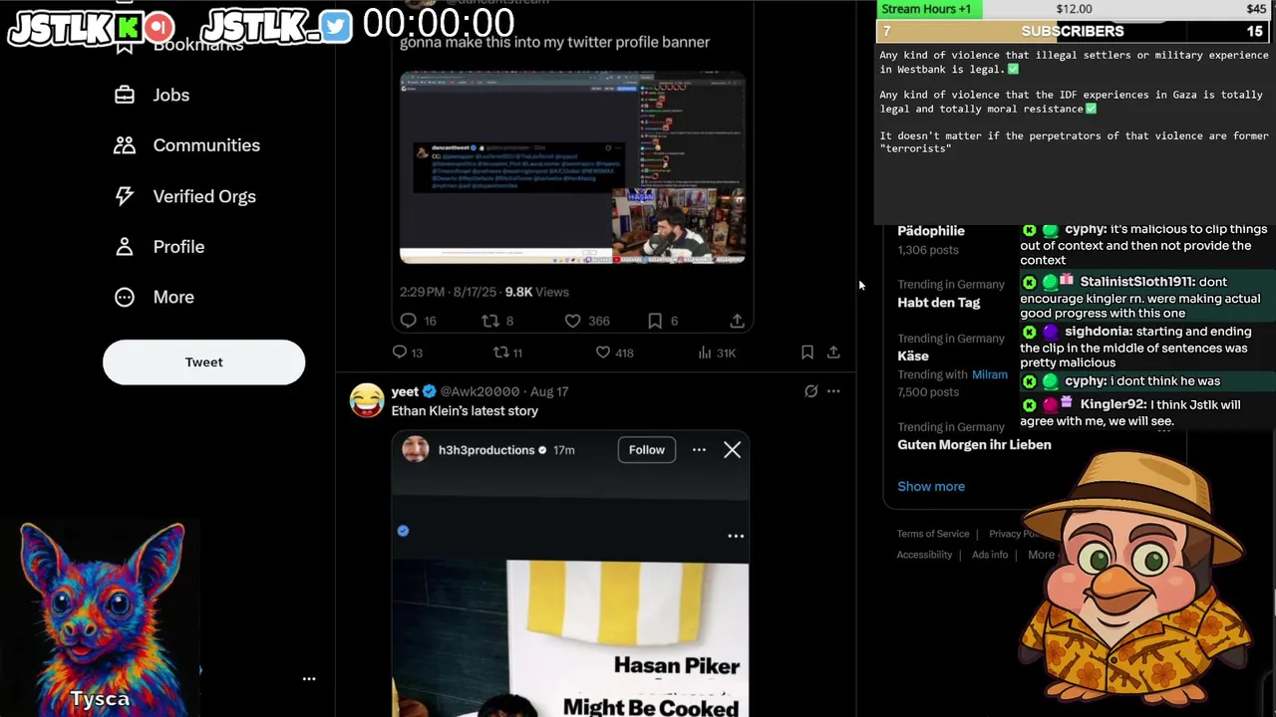This screenshot has width=1276, height=717.
Task: Show more trending topics
Action: point(931,487)
